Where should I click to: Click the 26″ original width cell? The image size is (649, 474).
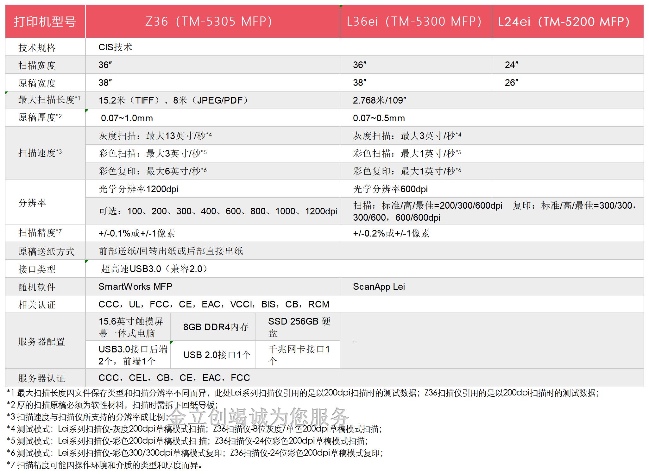click(568, 83)
